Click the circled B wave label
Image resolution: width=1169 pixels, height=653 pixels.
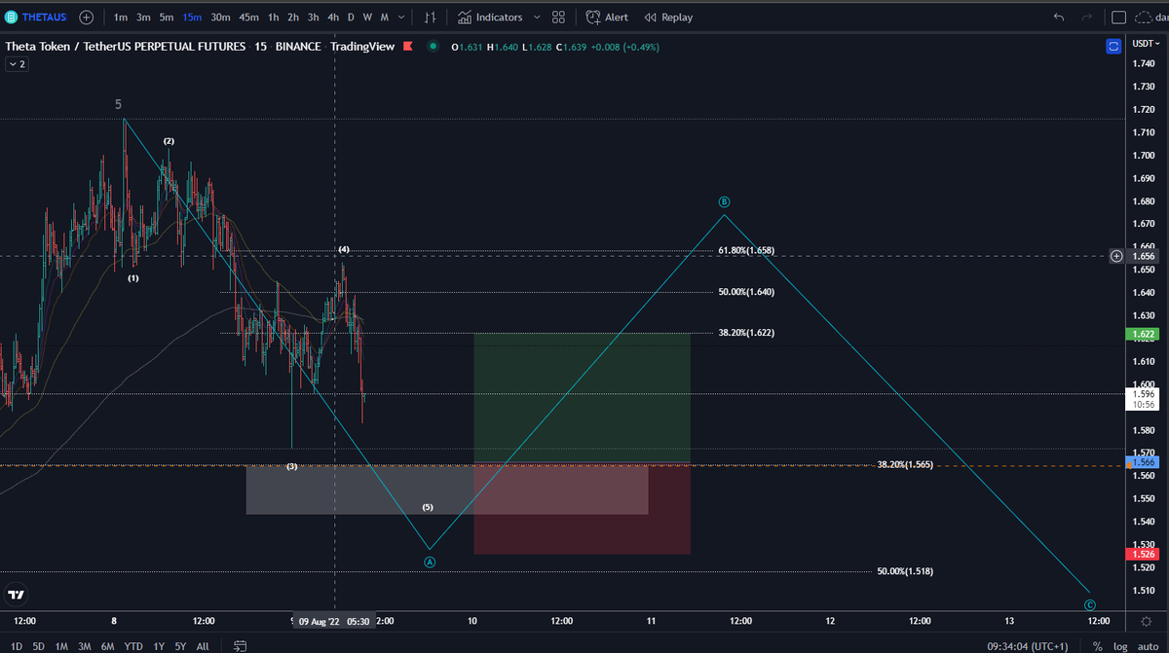point(724,202)
